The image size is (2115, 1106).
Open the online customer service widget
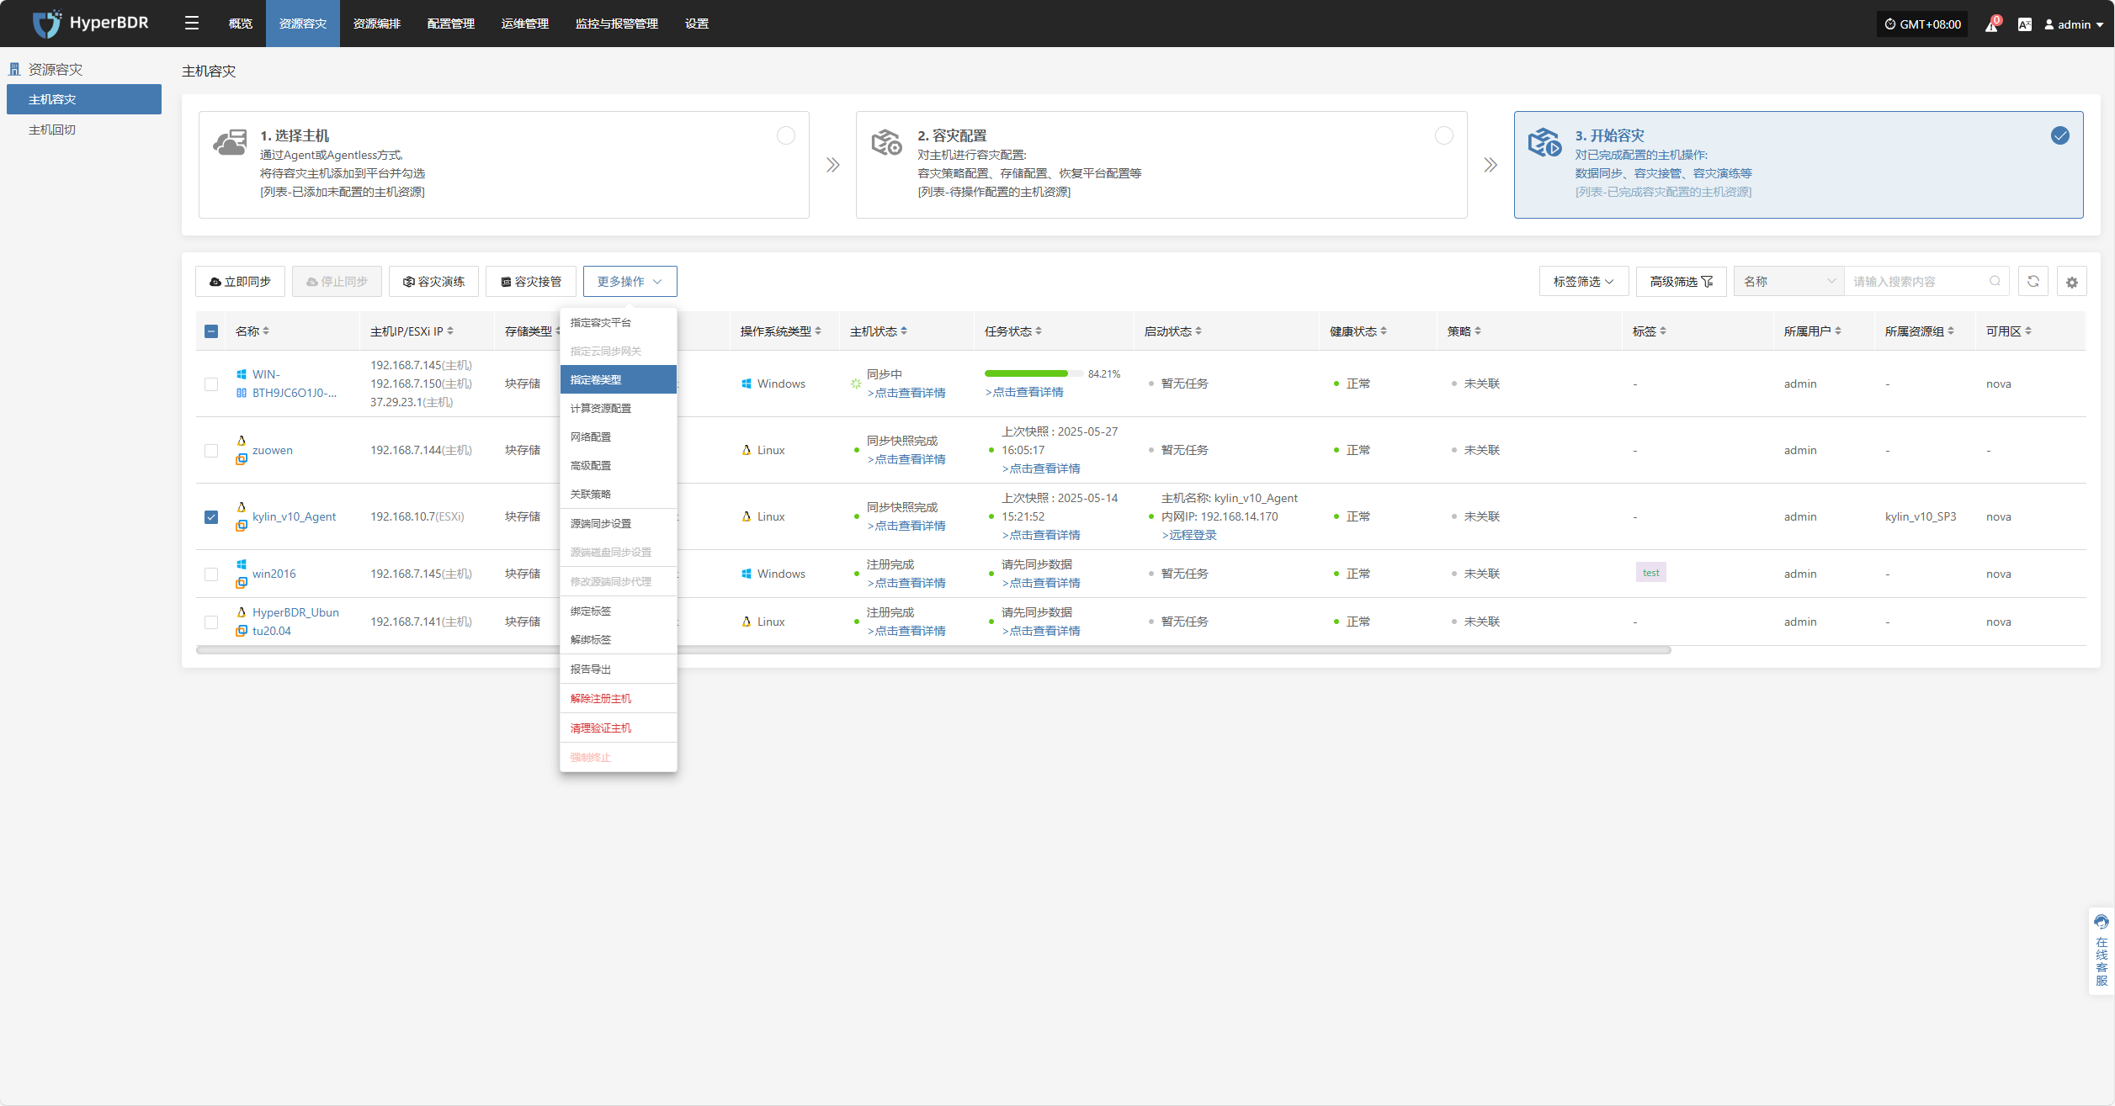(2101, 950)
